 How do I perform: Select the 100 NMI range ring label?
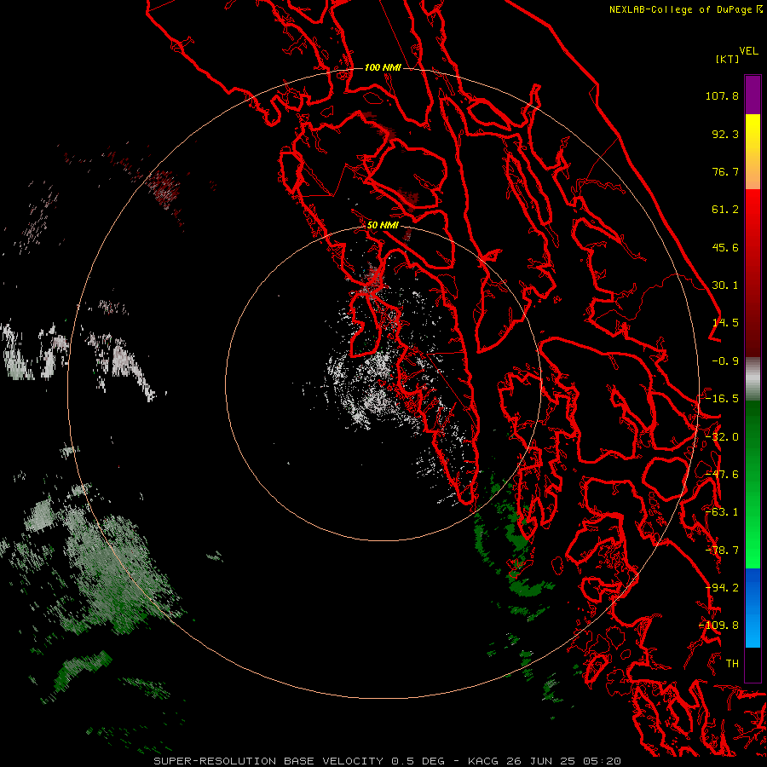(x=383, y=67)
